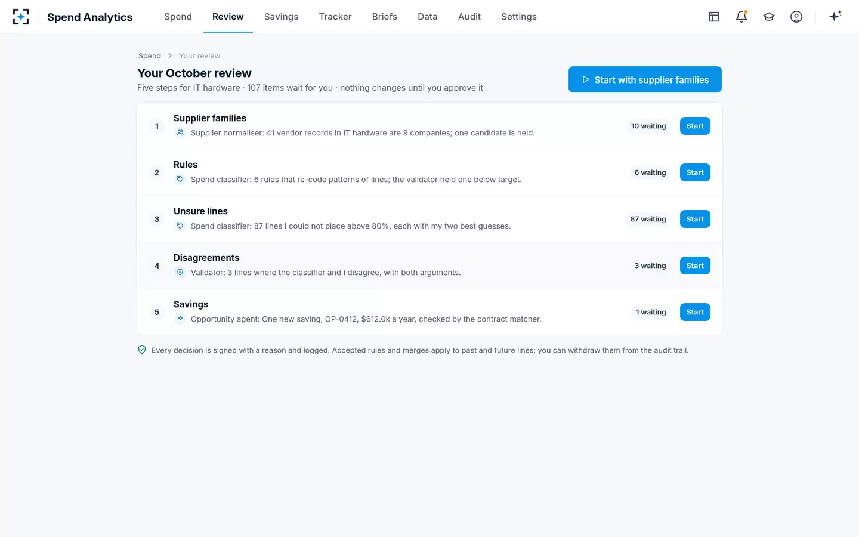This screenshot has height=537, width=859.
Task: Open the user account icon
Action: click(x=796, y=17)
